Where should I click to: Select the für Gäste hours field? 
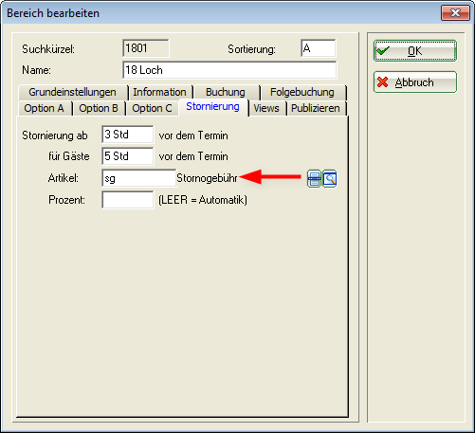pyautogui.click(x=128, y=156)
